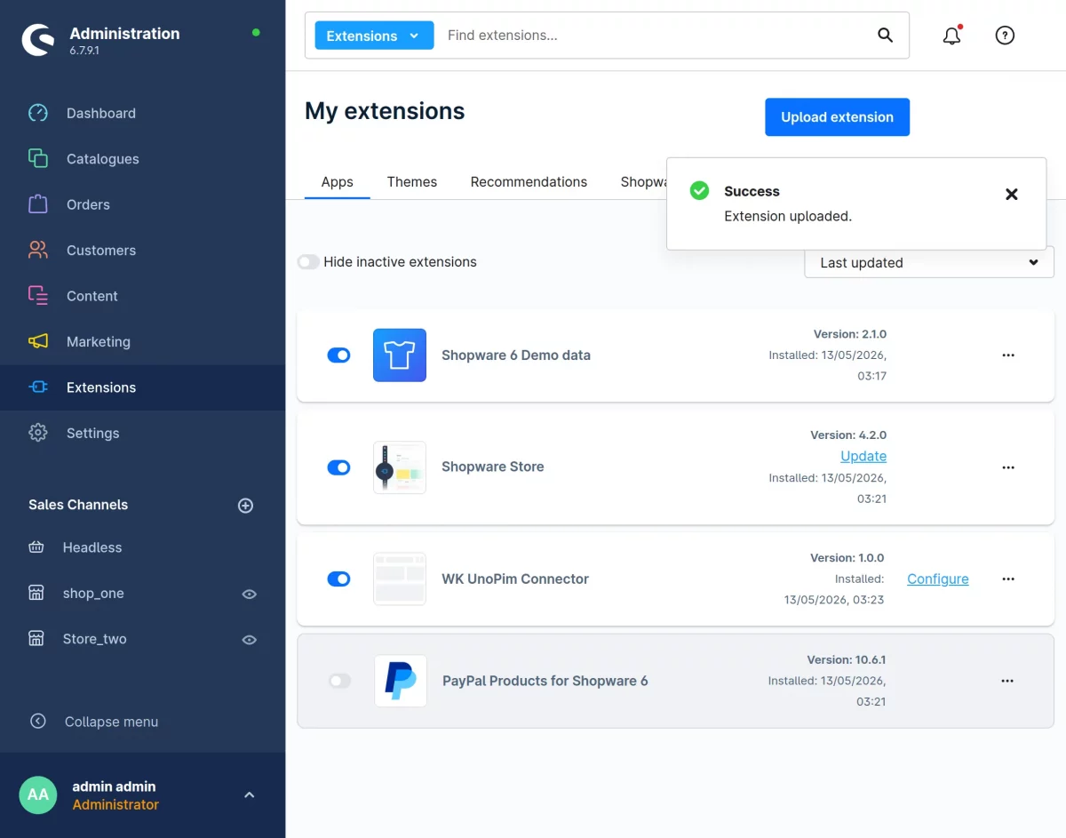Click the Shopware Store name

click(x=493, y=467)
